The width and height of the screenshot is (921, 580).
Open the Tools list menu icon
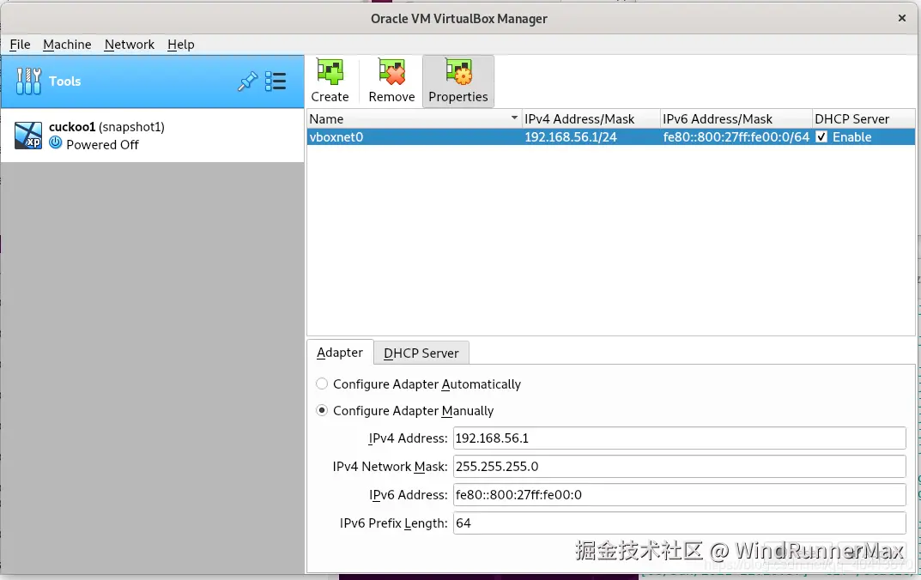coord(276,81)
